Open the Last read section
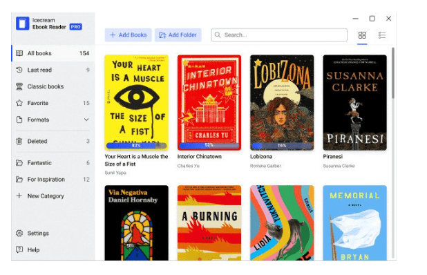The image size is (427, 275). 53,70
